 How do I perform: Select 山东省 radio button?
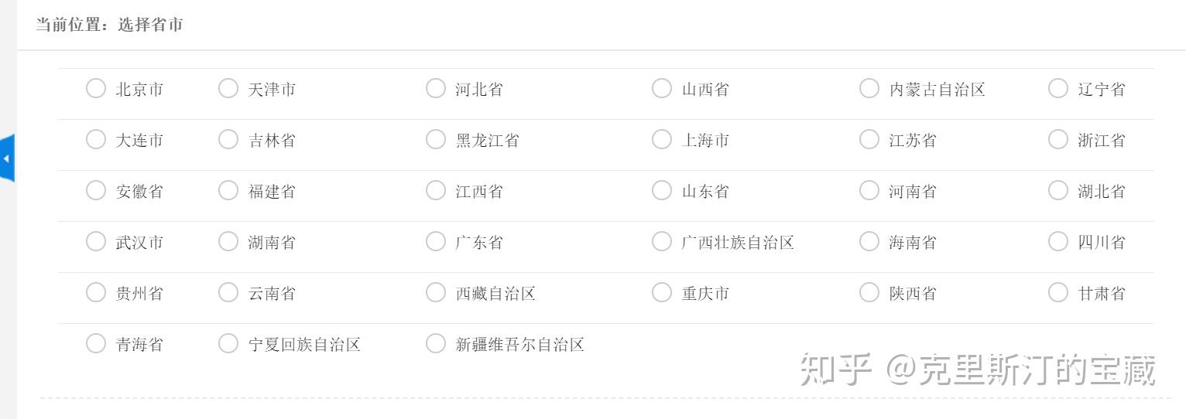pyautogui.click(x=662, y=191)
